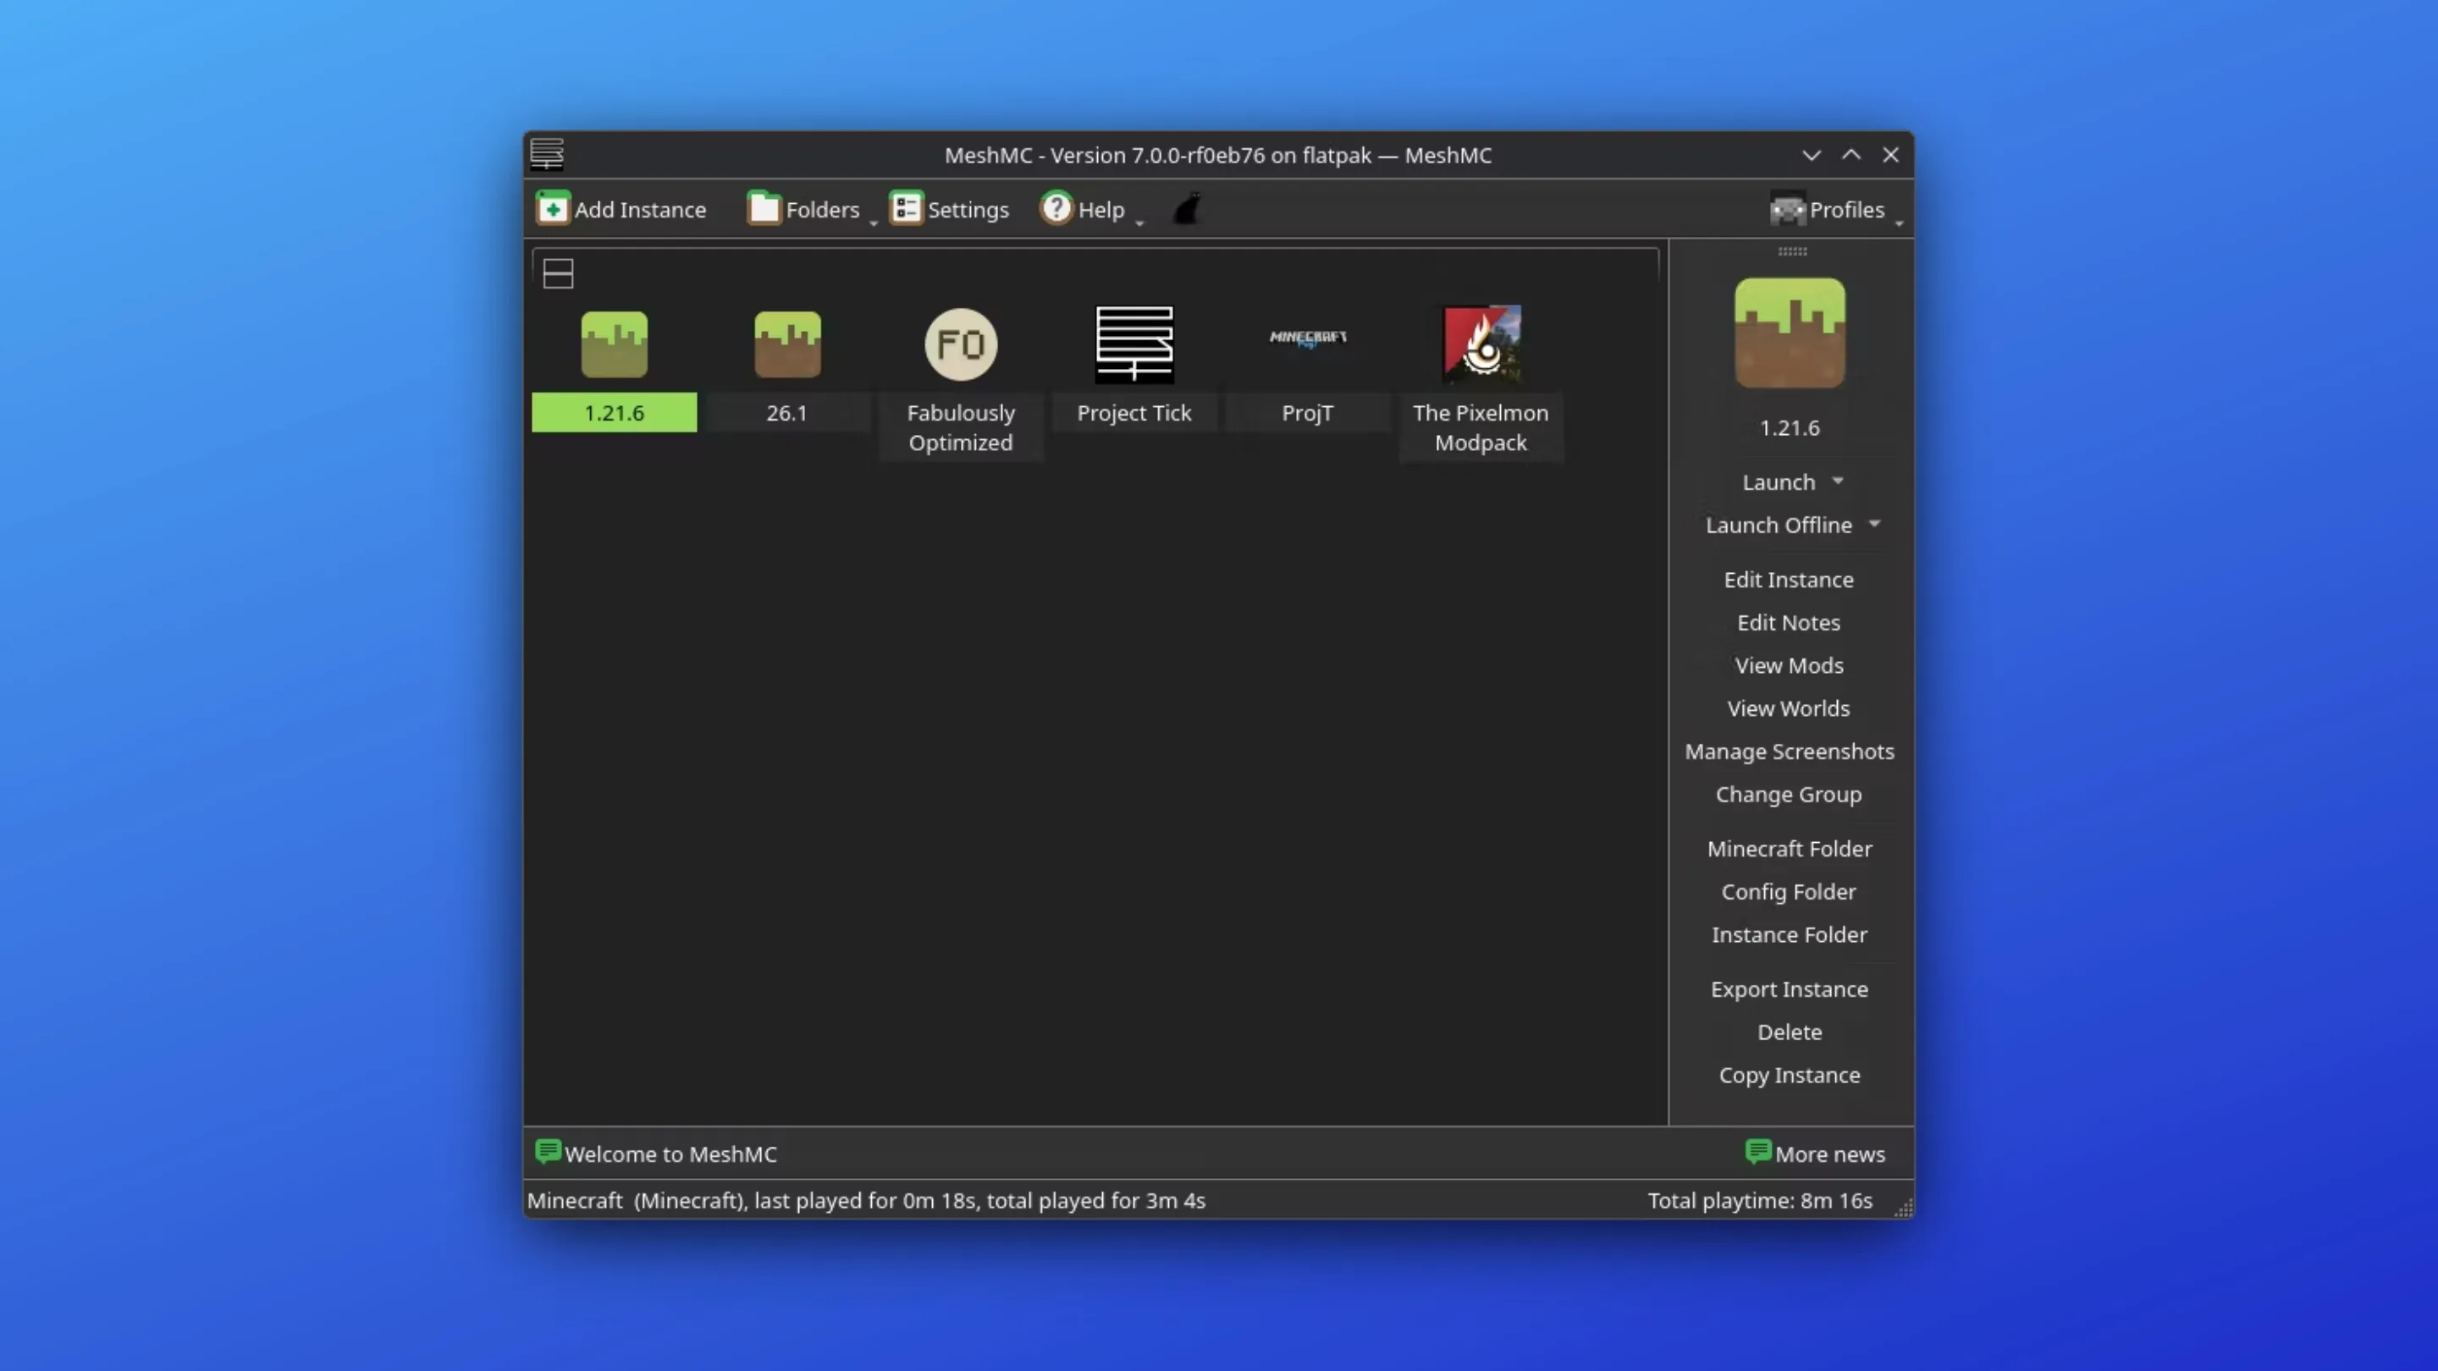Open Settings via its toolbar icon
The width and height of the screenshot is (2438, 1371).
point(906,208)
